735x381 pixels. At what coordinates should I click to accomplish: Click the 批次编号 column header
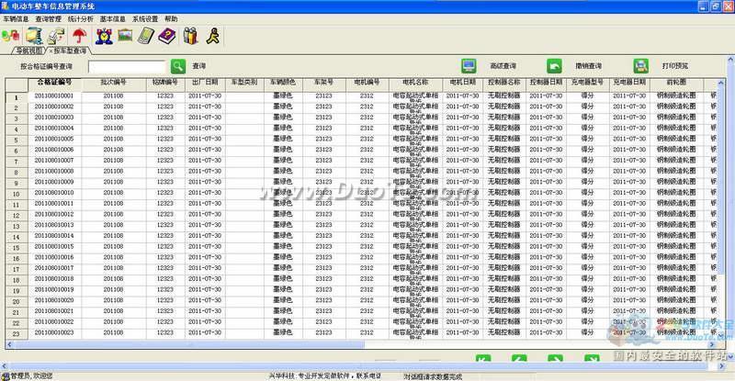click(113, 83)
